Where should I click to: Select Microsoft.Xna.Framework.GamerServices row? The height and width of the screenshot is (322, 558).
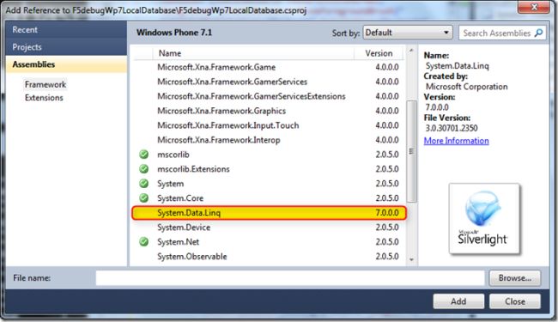click(x=269, y=82)
